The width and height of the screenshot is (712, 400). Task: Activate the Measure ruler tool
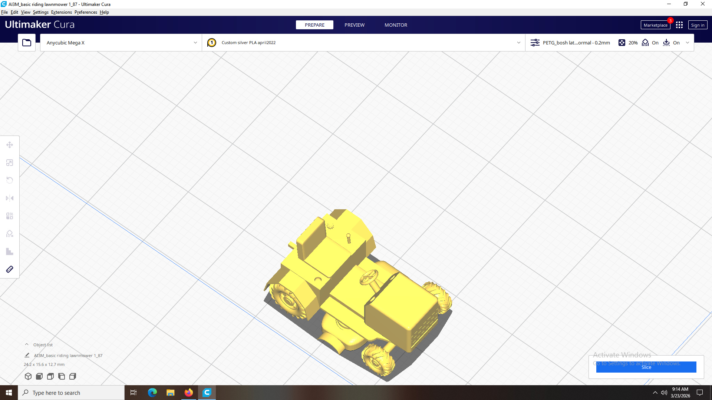(10, 269)
